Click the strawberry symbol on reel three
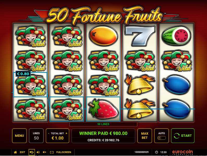207x156 pixels. click(103, 109)
